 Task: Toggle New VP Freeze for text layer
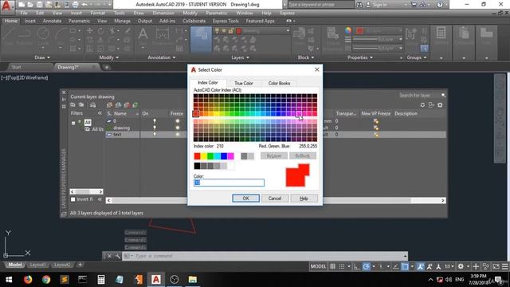point(376,134)
